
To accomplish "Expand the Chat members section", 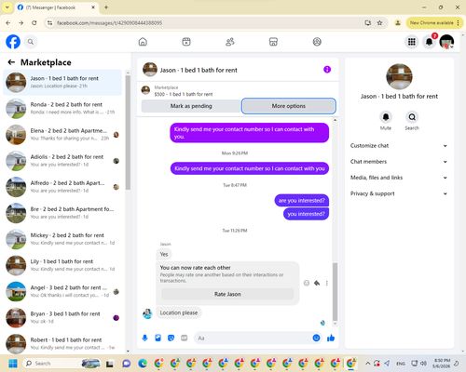I will (399, 162).
